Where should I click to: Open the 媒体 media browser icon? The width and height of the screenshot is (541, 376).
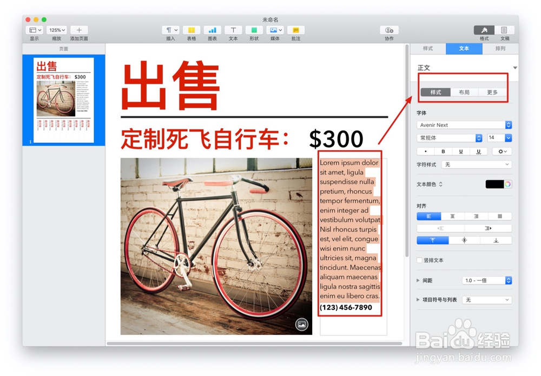click(274, 30)
